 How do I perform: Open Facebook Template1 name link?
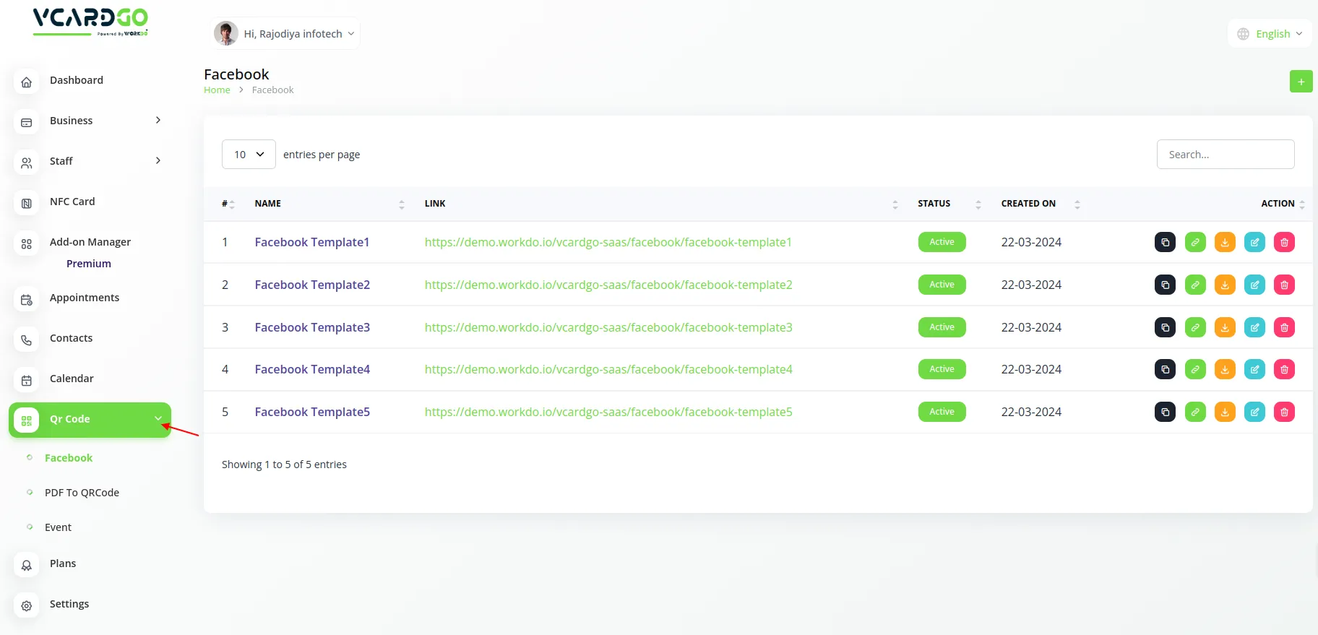[312, 242]
